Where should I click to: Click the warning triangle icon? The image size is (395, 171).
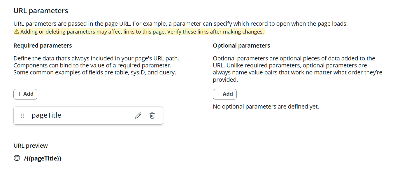coord(17,32)
